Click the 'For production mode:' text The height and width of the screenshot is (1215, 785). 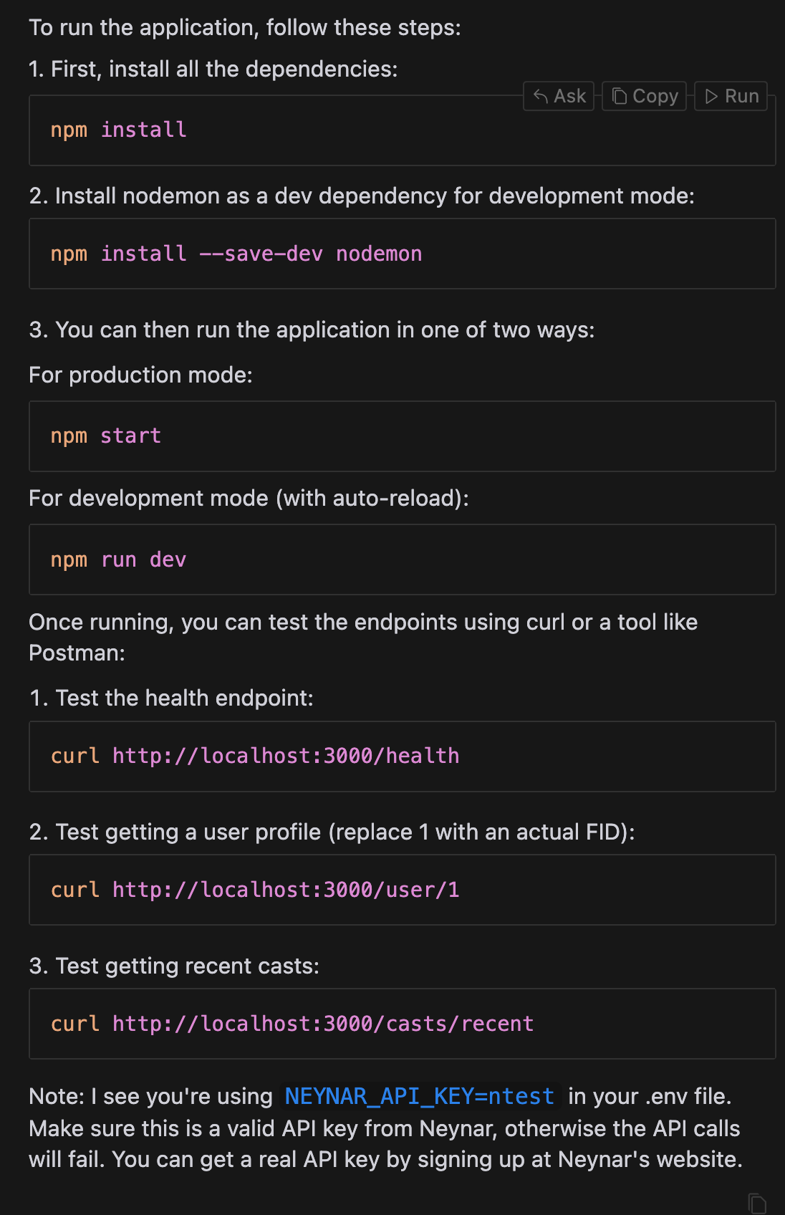141,375
